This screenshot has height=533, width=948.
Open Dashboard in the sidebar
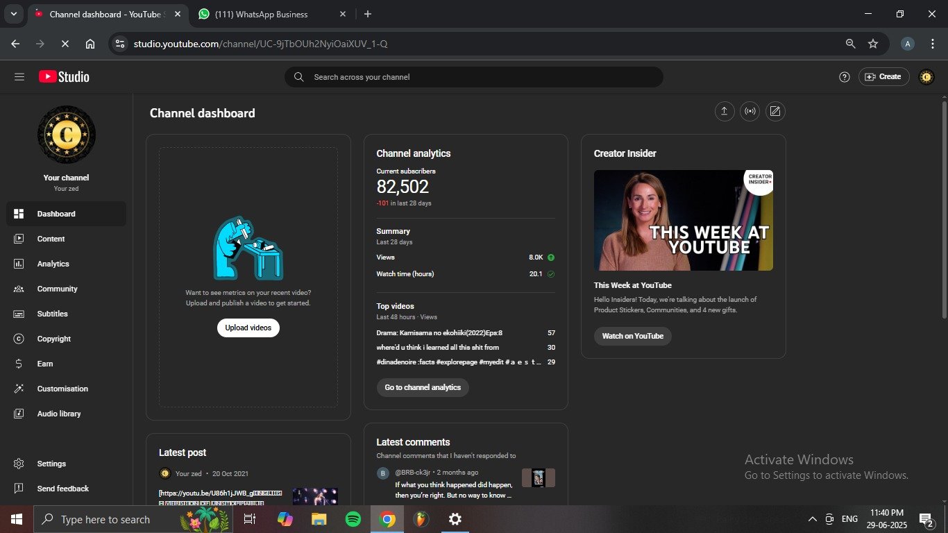[66, 214]
